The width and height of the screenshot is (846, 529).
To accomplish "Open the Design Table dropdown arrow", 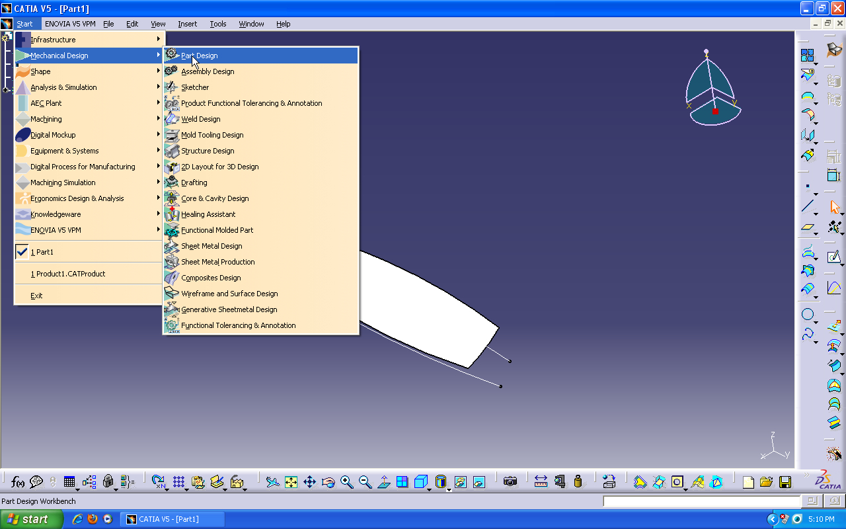I will click(77, 489).
